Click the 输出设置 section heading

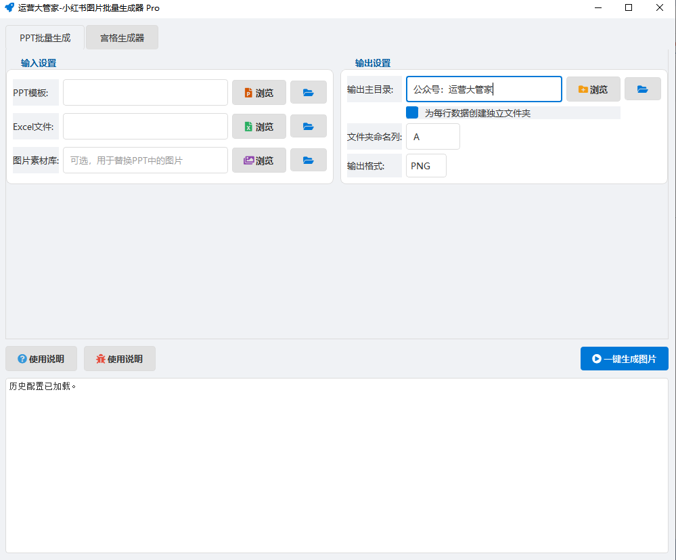pyautogui.click(x=372, y=63)
